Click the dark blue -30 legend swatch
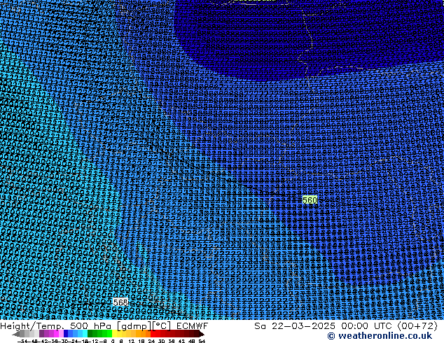The height and width of the screenshot is (343, 444). click(x=66, y=334)
